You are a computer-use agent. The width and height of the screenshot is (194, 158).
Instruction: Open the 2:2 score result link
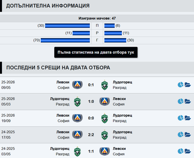(x=91, y=135)
